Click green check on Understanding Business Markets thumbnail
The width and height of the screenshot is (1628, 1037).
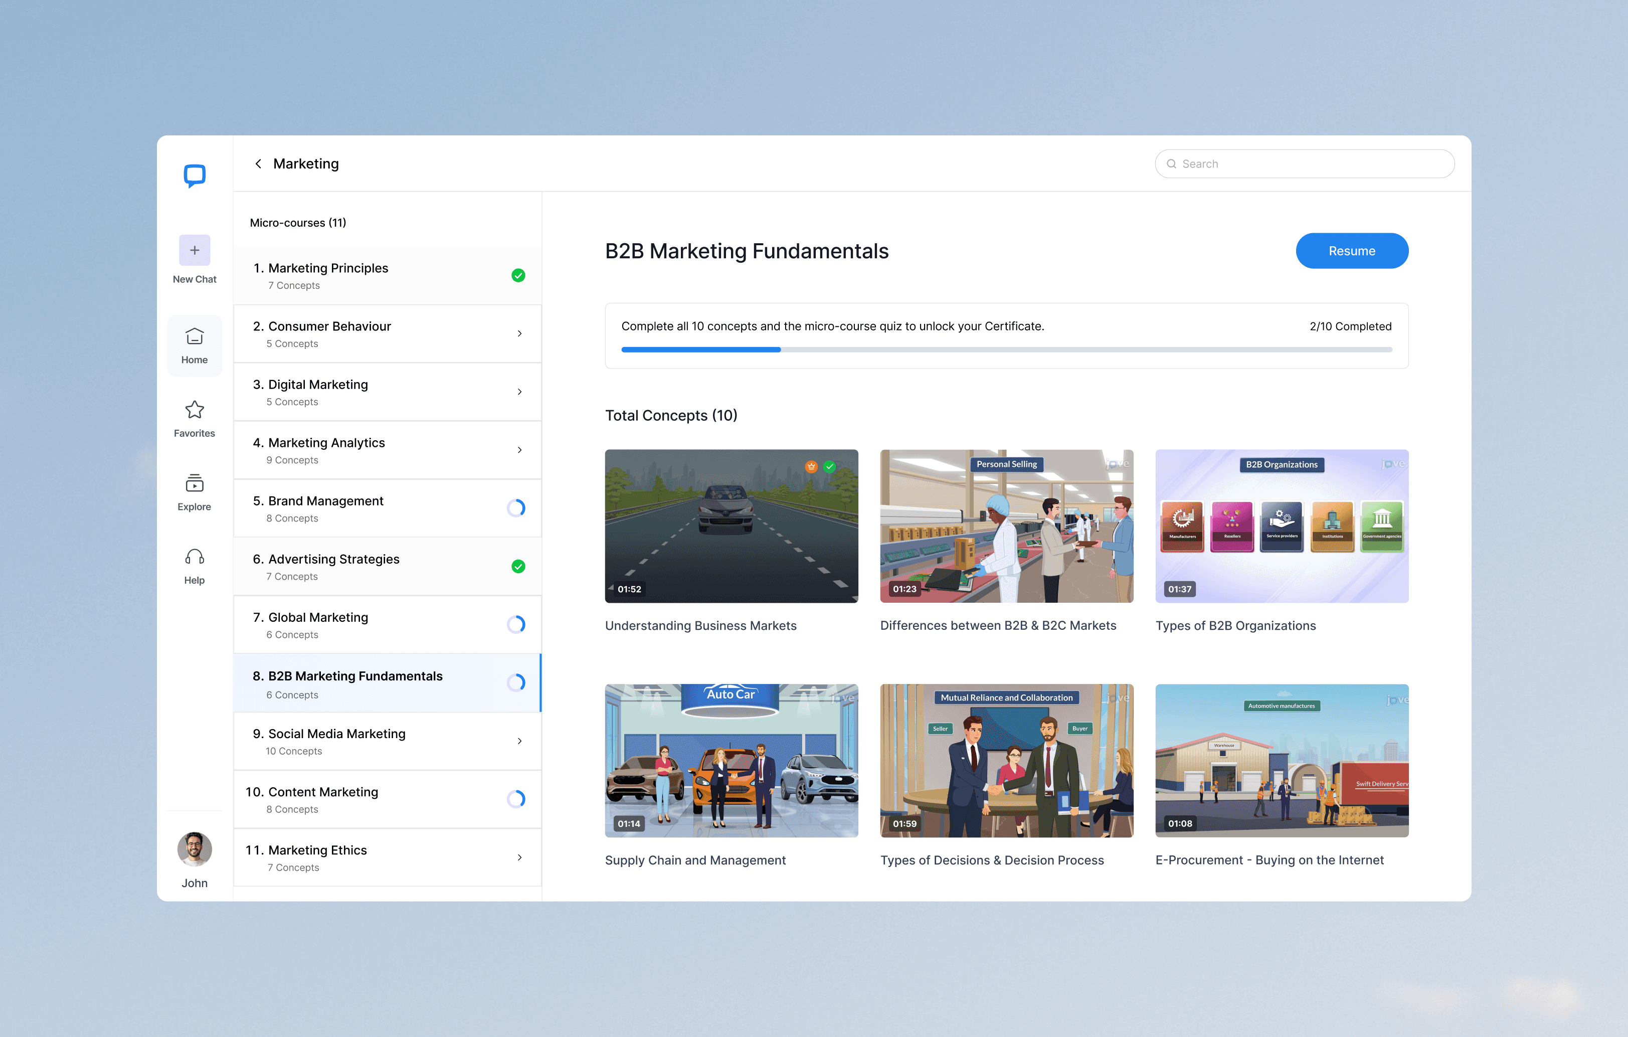[x=830, y=466]
